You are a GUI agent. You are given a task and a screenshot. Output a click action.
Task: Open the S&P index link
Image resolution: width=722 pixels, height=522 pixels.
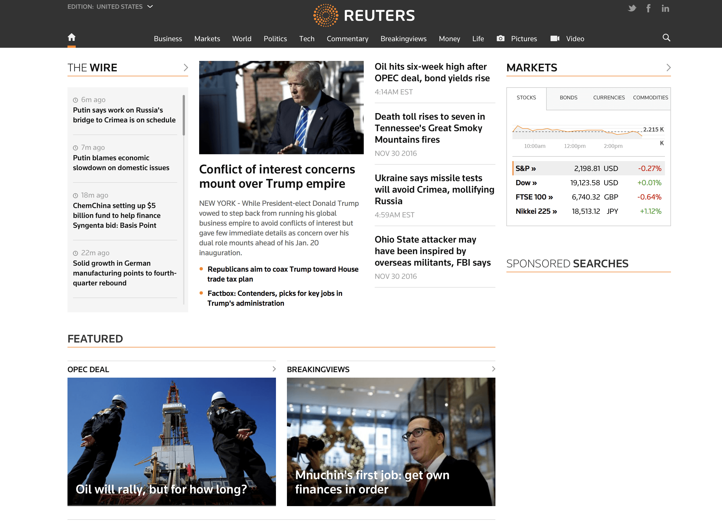click(526, 169)
